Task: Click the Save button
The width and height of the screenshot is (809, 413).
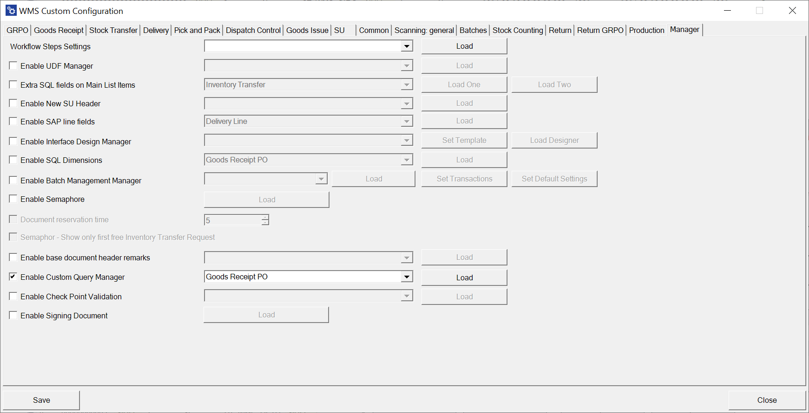Action: pyautogui.click(x=41, y=400)
